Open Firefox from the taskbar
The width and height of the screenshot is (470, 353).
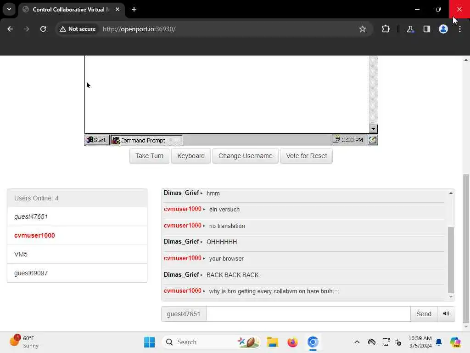coord(292,342)
